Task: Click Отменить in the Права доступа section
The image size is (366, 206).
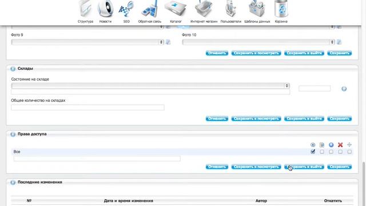Action: pyautogui.click(x=217, y=167)
